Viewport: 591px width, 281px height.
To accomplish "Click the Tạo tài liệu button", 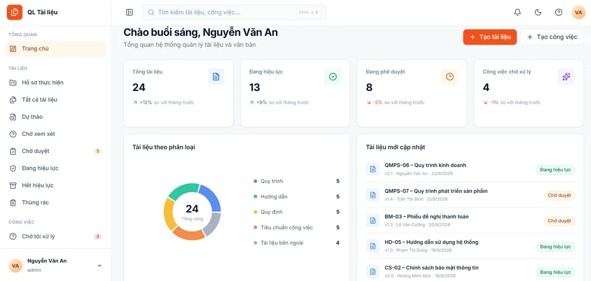I will (x=490, y=37).
